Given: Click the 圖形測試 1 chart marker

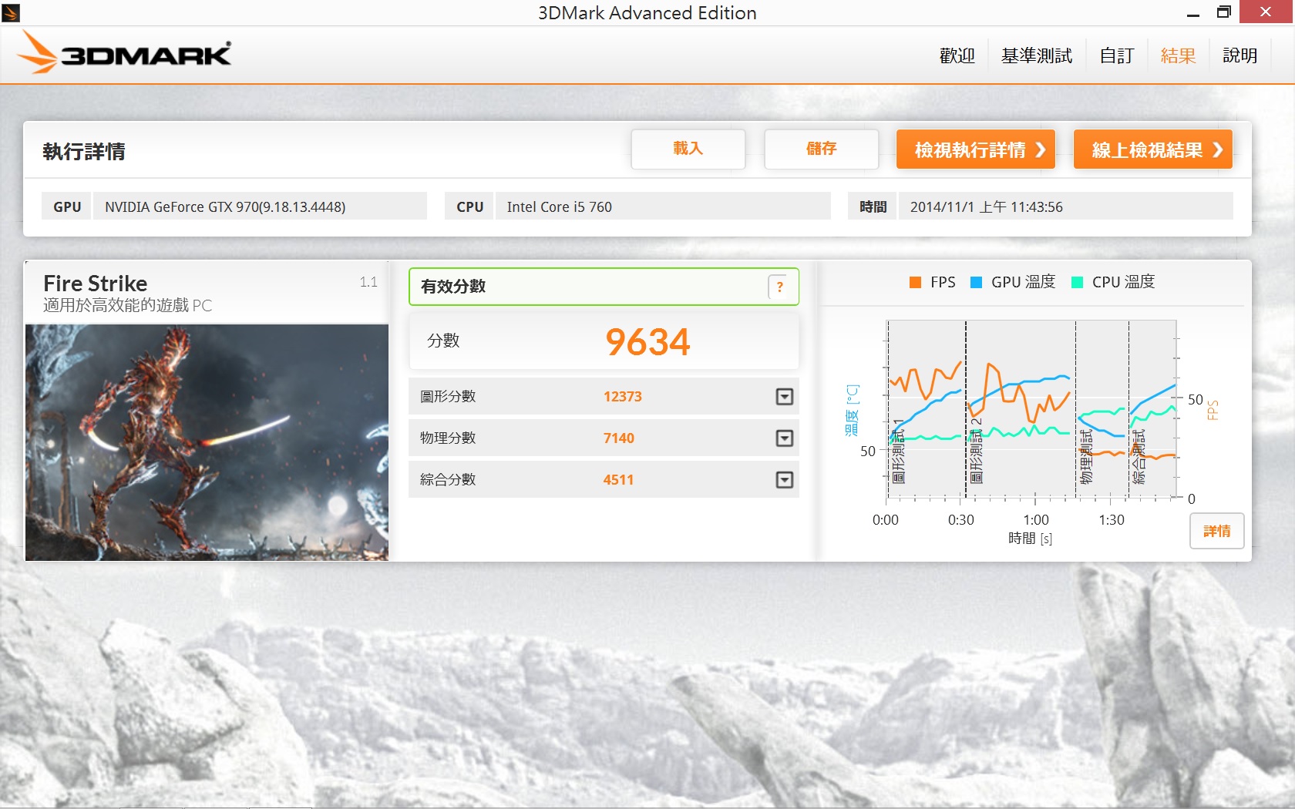Looking at the screenshot, I should pos(898,451).
